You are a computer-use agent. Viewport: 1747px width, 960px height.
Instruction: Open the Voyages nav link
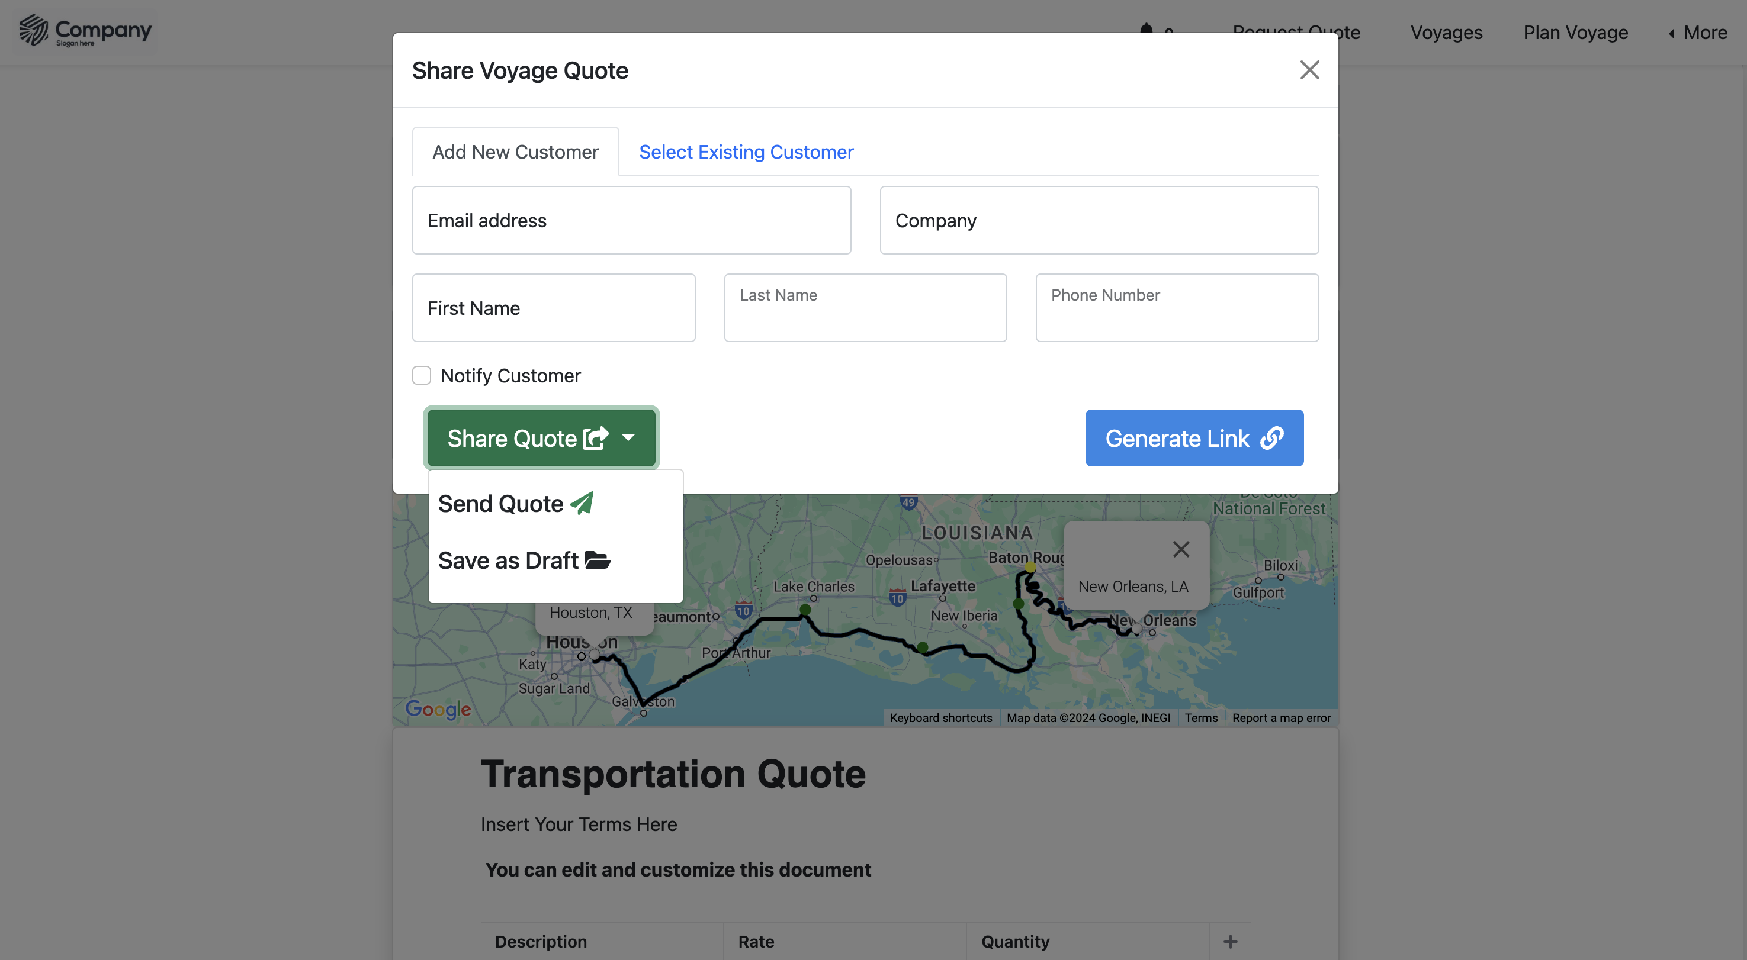[1446, 33]
